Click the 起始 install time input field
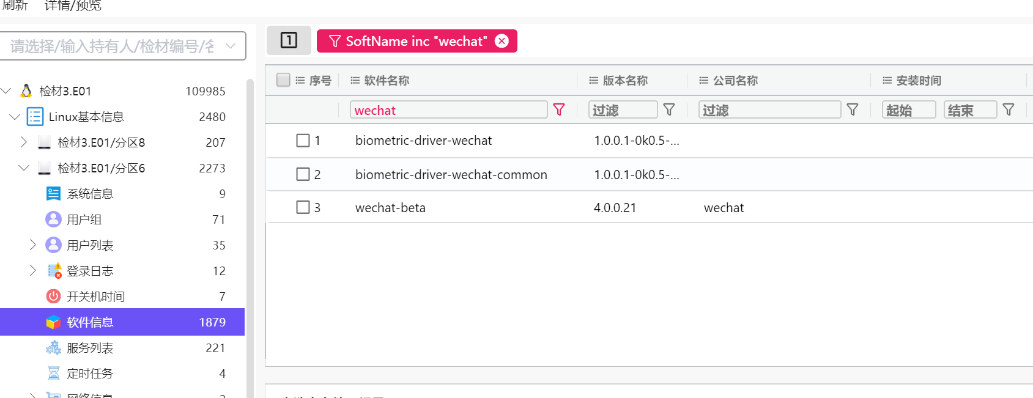Screen dimensions: 1033x398 click(909, 110)
